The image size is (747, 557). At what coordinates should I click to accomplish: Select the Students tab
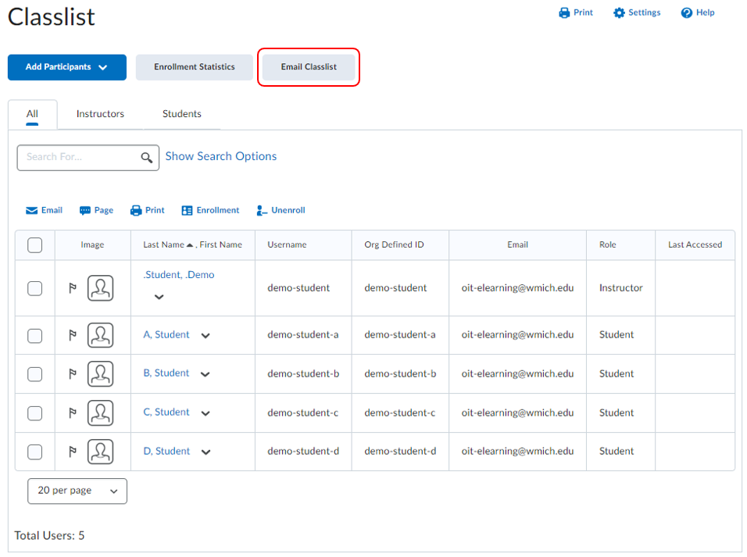point(181,113)
